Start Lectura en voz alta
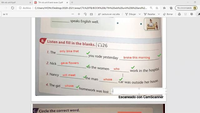Viewport: 200px width, 113px height. click(109, 14)
